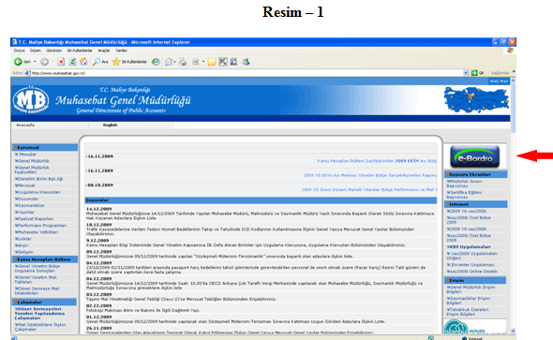The height and width of the screenshot is (340, 553).
Task: Print the page with printer icon
Action: [x=183, y=62]
